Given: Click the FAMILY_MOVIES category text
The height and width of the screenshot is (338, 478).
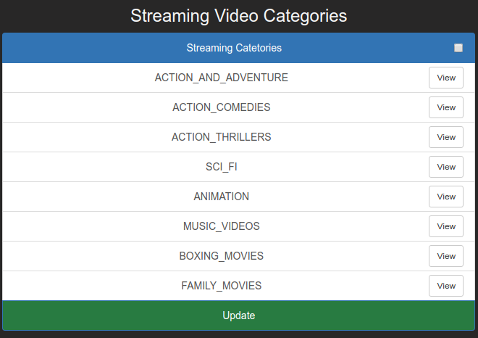Looking at the screenshot, I should [x=222, y=286].
